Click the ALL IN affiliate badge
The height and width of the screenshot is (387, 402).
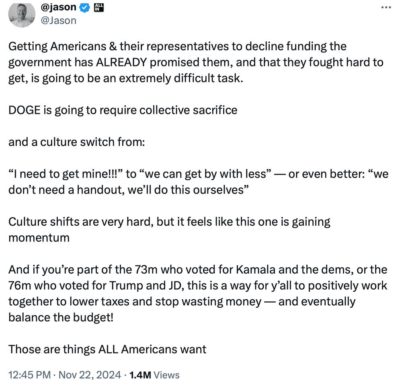[x=99, y=8]
